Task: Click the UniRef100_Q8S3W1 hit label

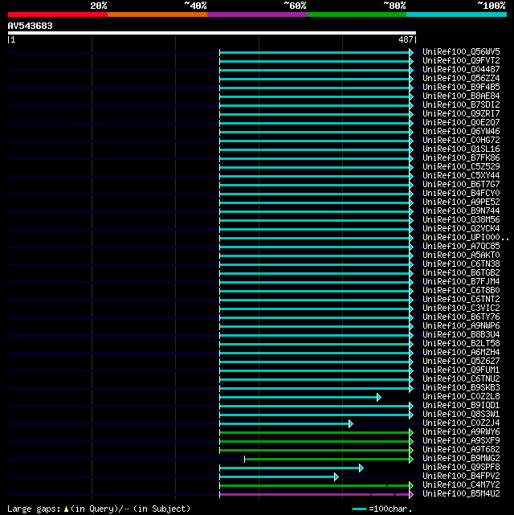Action: pyautogui.click(x=461, y=414)
